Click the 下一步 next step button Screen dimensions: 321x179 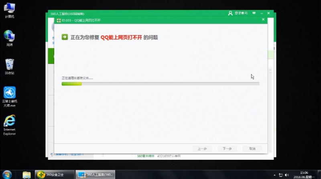(227, 149)
